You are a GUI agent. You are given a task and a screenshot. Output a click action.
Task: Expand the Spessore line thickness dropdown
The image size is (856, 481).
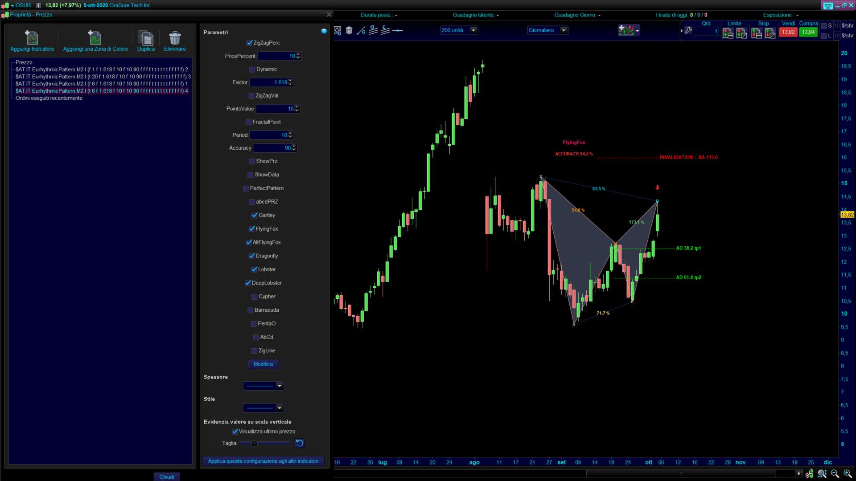[x=279, y=386]
